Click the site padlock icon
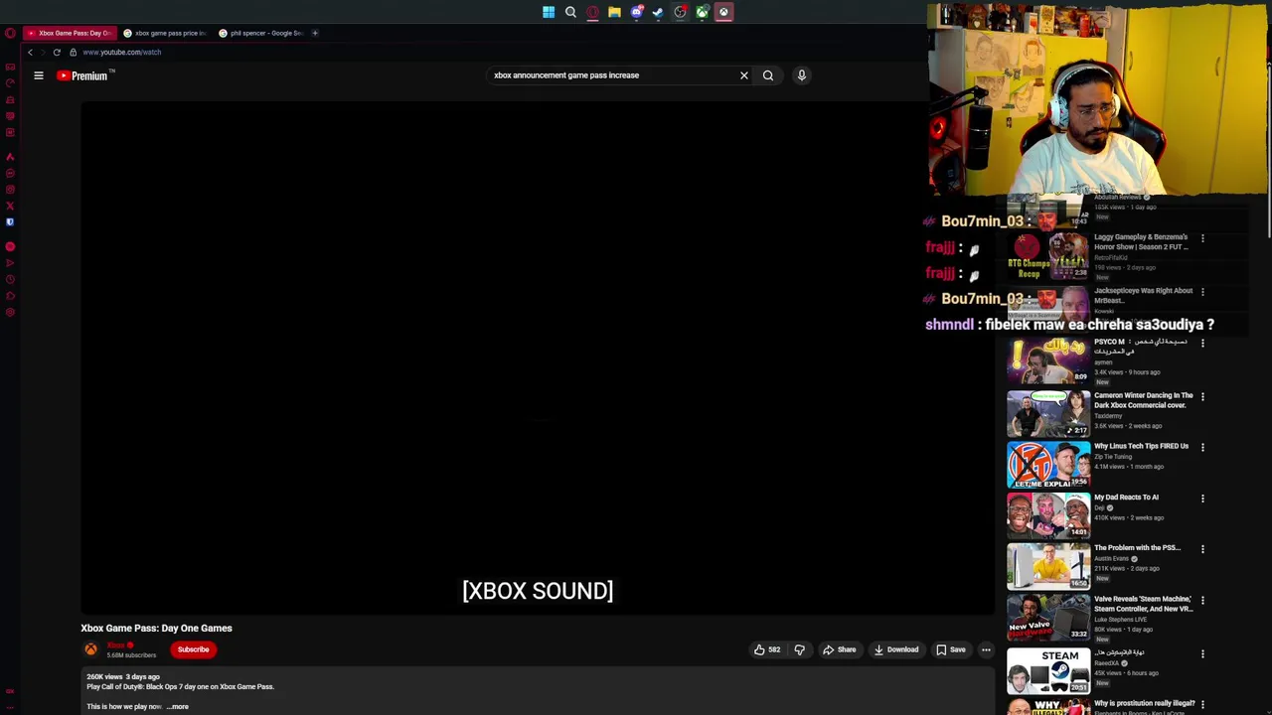 (x=73, y=52)
